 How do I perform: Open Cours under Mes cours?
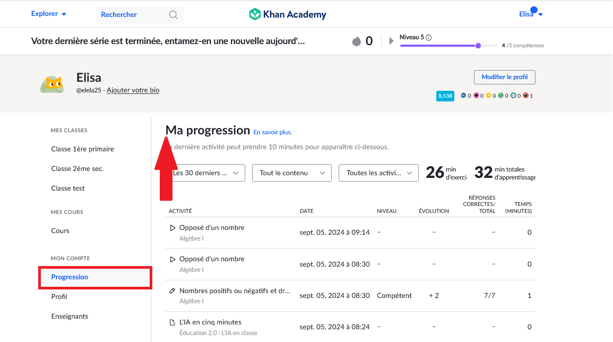[x=60, y=231]
